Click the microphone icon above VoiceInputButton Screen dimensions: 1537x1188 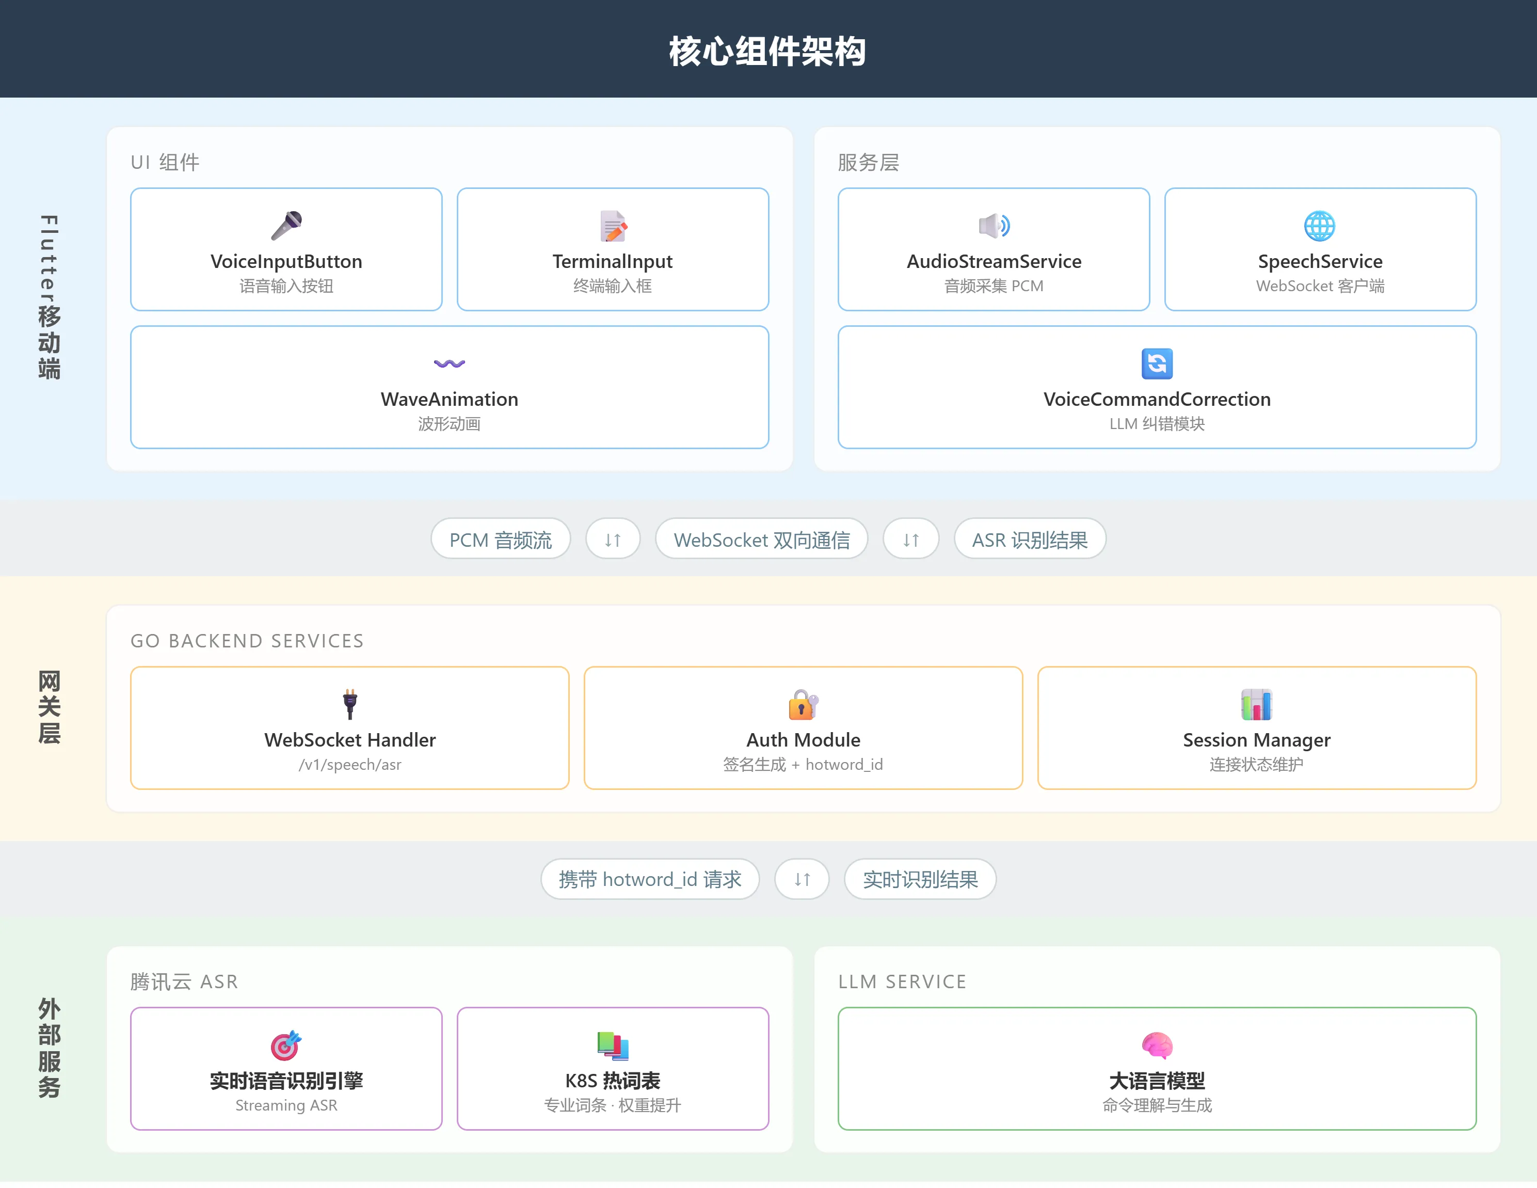coord(286,226)
